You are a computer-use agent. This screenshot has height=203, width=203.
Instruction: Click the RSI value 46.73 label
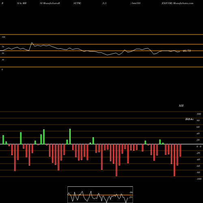coord(187,51)
